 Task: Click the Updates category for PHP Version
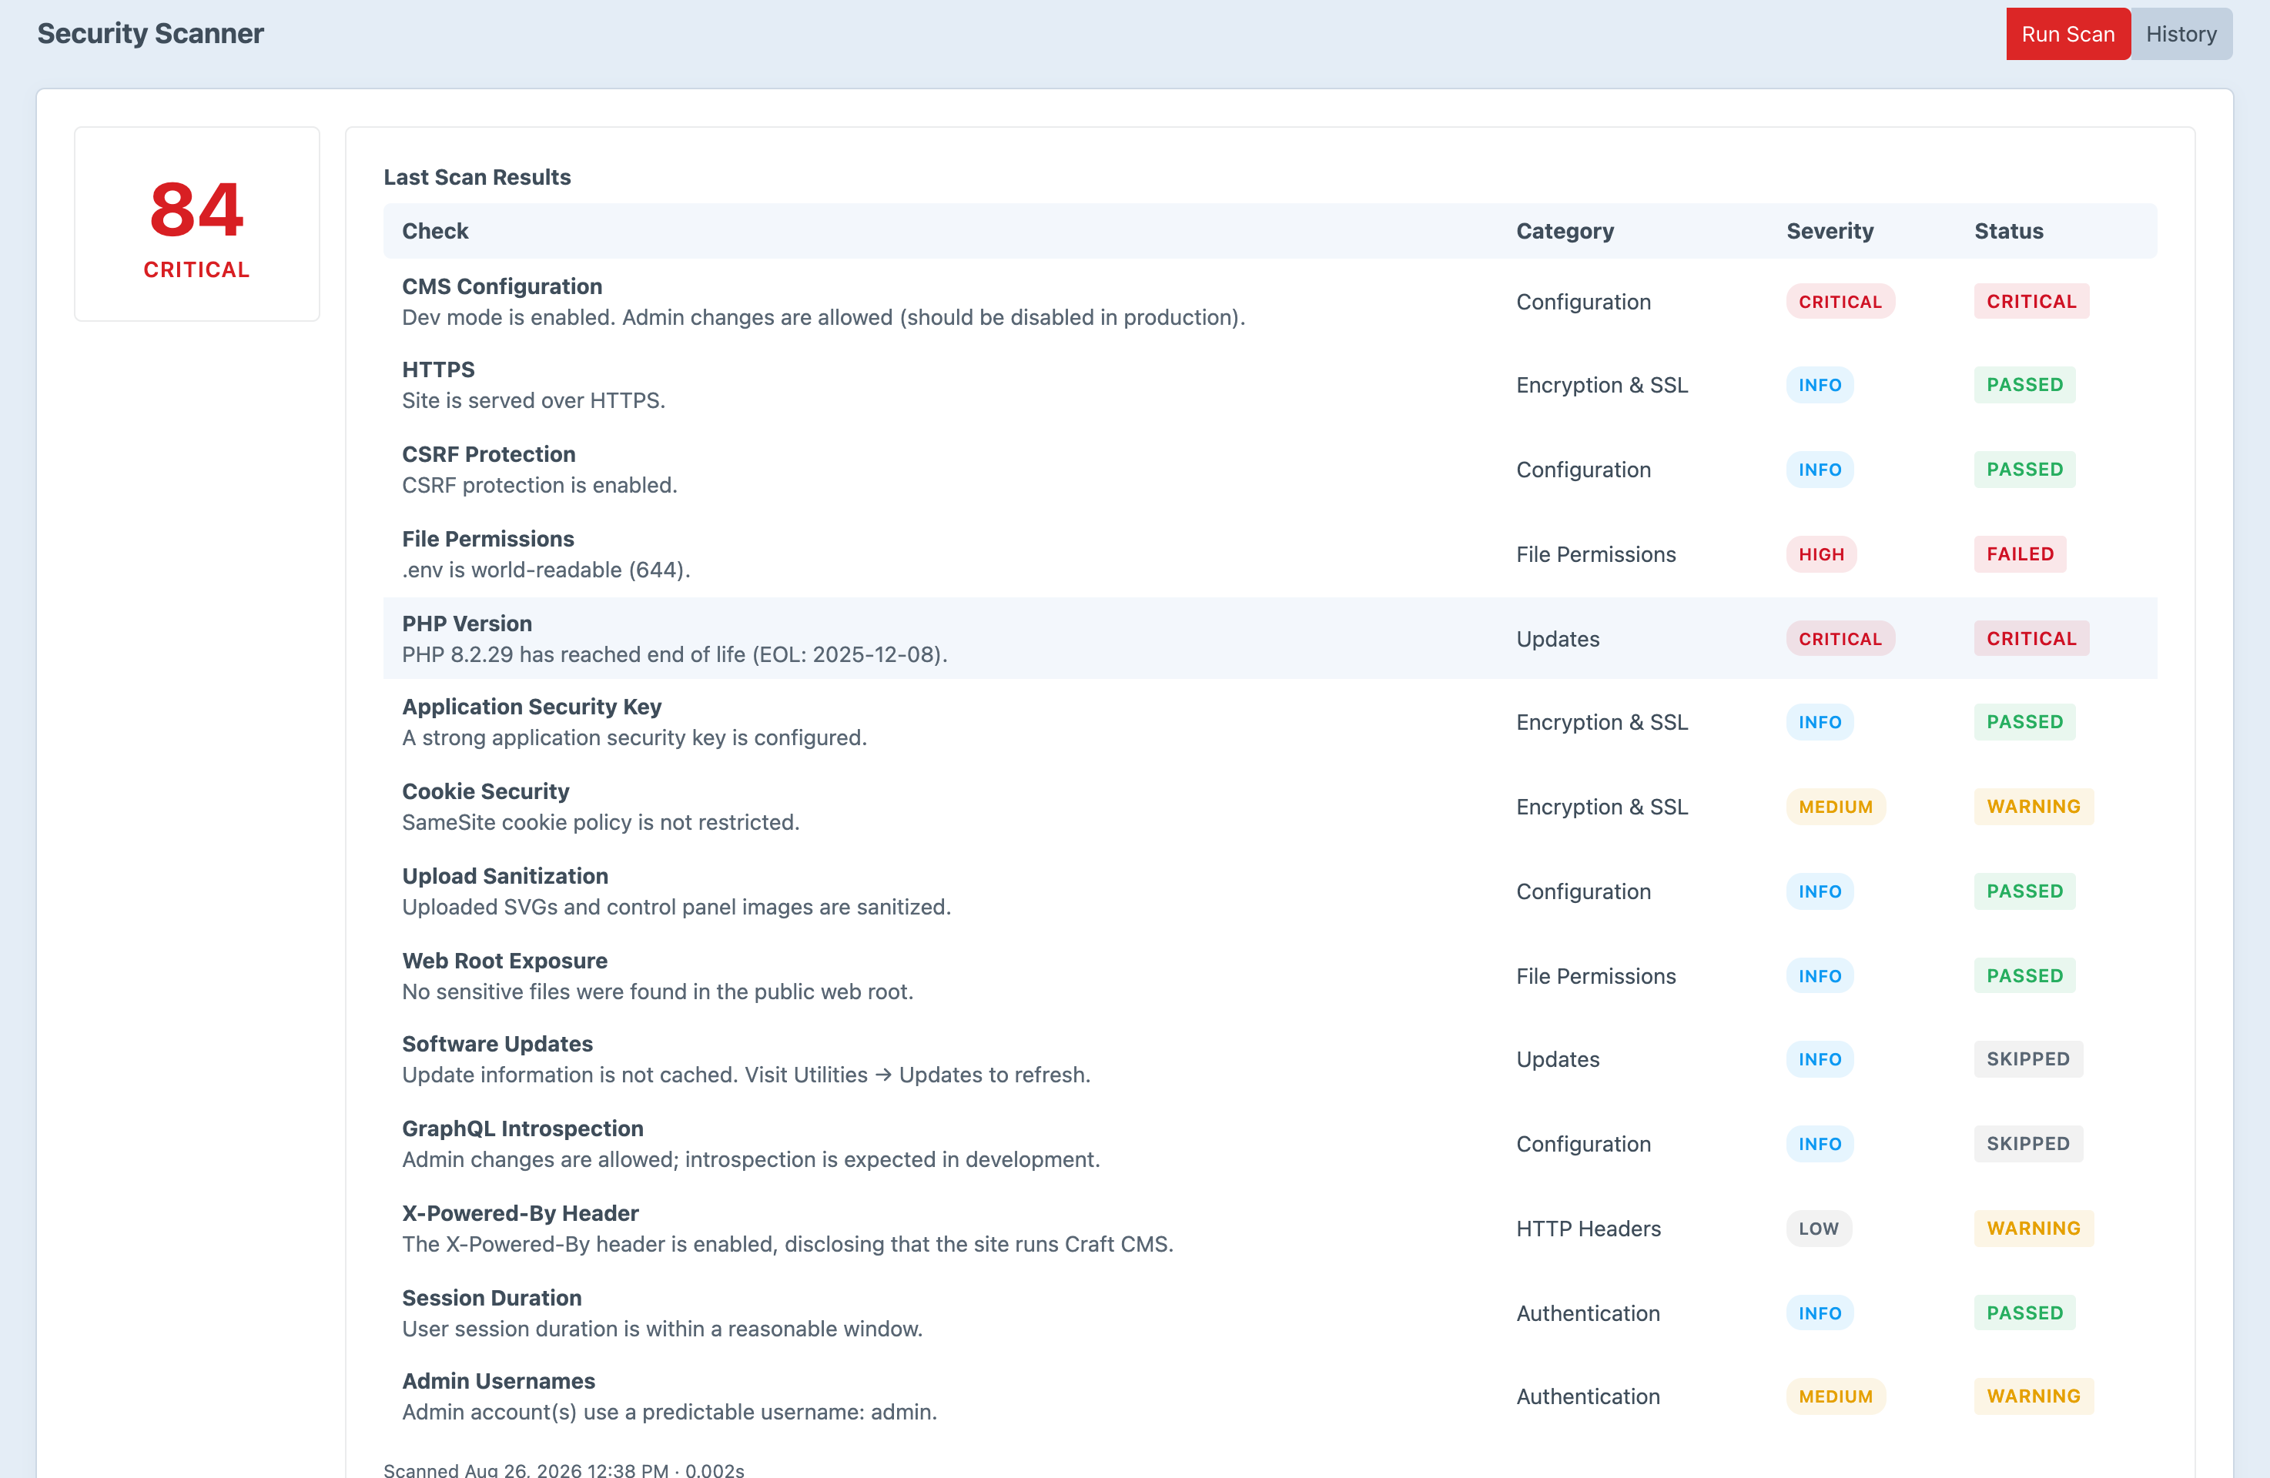point(1558,639)
